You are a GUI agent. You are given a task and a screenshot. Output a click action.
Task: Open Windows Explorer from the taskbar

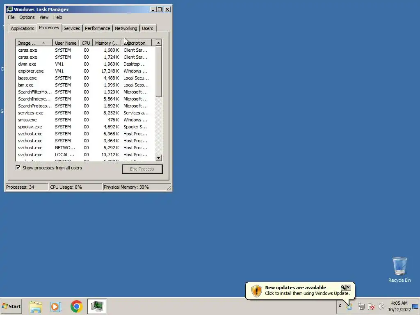click(36, 306)
